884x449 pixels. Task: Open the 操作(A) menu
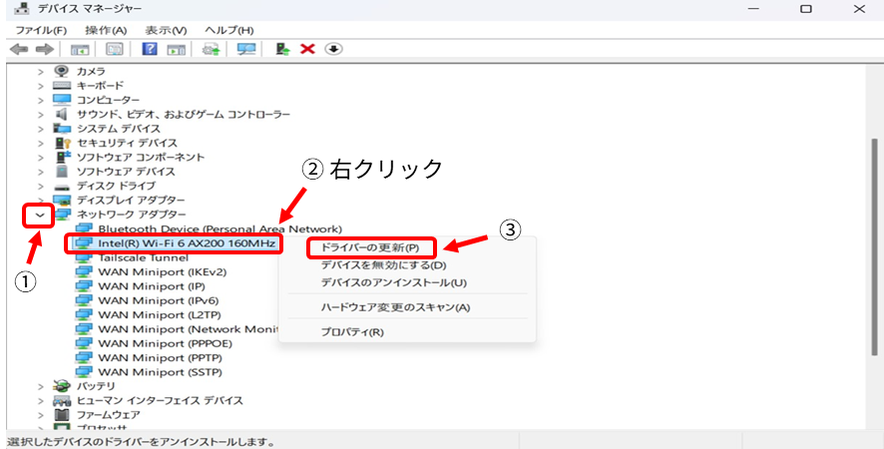[106, 30]
